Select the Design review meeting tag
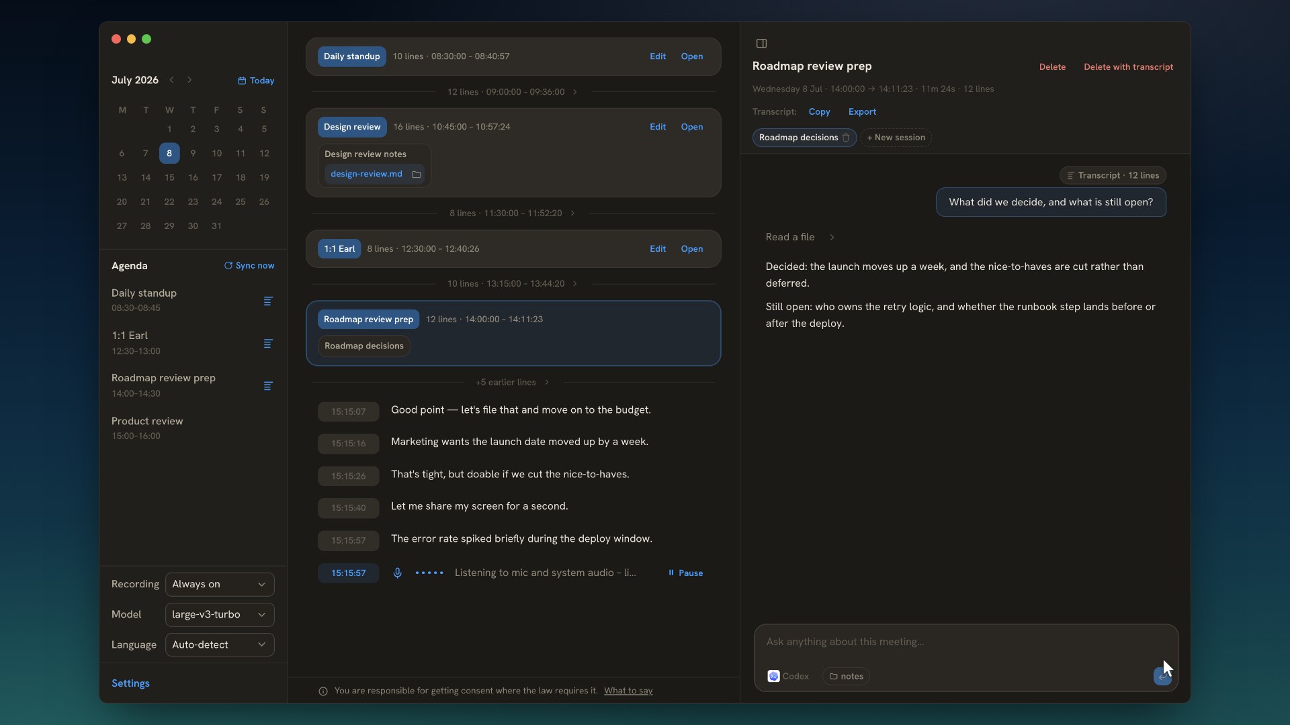1290x725 pixels. point(352,127)
